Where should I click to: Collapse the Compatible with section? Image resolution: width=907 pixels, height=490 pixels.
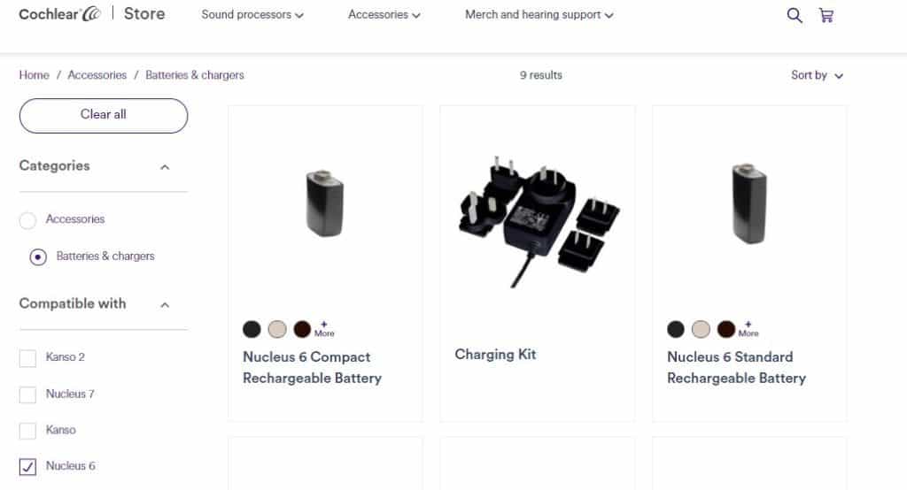coord(165,304)
